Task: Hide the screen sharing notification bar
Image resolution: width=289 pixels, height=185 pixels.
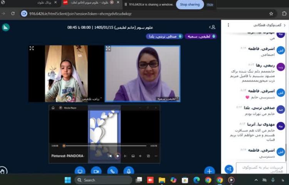Action: pos(210,5)
